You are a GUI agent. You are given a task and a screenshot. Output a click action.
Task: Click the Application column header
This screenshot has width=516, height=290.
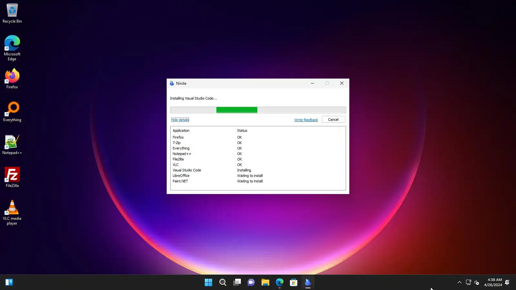203,130
